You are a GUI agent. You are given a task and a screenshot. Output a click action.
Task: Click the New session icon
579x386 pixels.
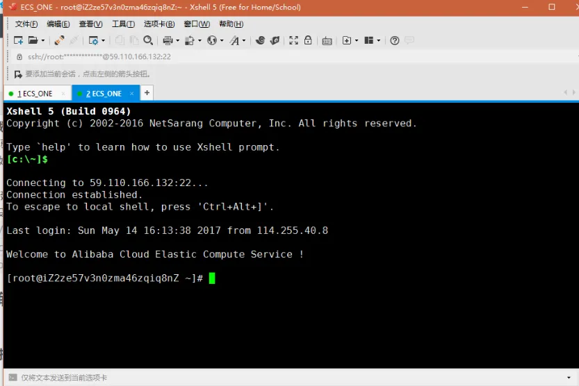point(18,40)
